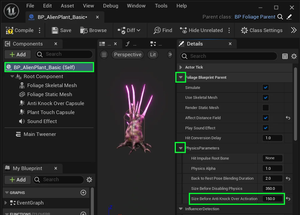The height and width of the screenshot is (215, 300).
Task: Open the Debug menu
Action: [x=110, y=6]
